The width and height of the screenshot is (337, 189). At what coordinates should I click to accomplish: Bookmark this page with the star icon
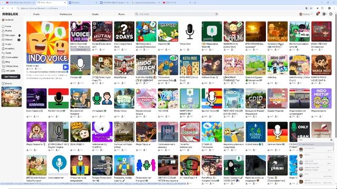point(311,8)
